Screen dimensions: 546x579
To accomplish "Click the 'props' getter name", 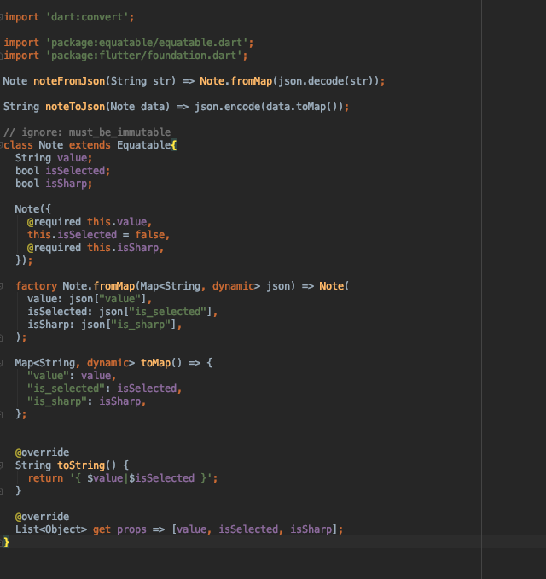I will (x=131, y=529).
